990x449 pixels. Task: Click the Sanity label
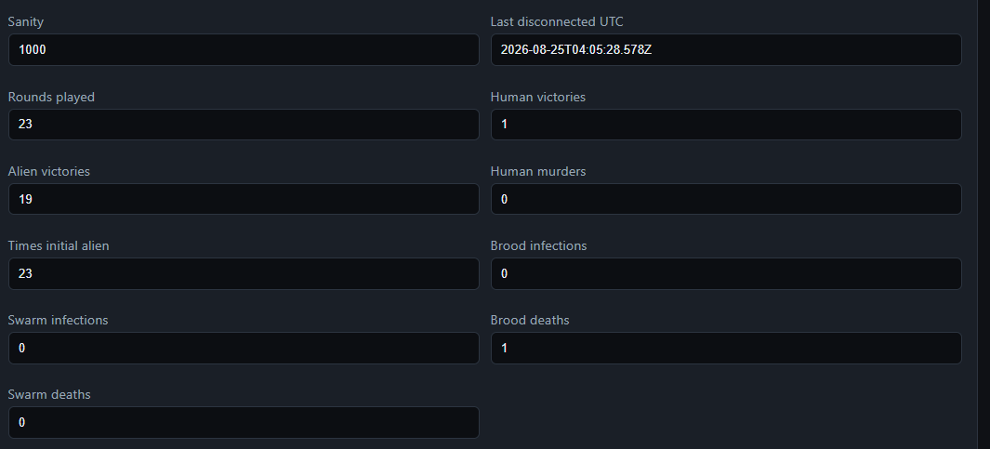25,22
